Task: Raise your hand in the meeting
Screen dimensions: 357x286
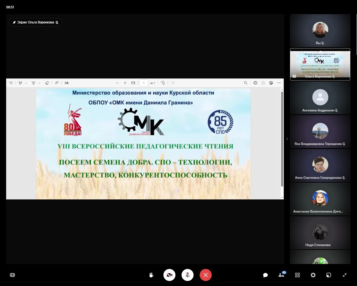Action: coord(151,275)
